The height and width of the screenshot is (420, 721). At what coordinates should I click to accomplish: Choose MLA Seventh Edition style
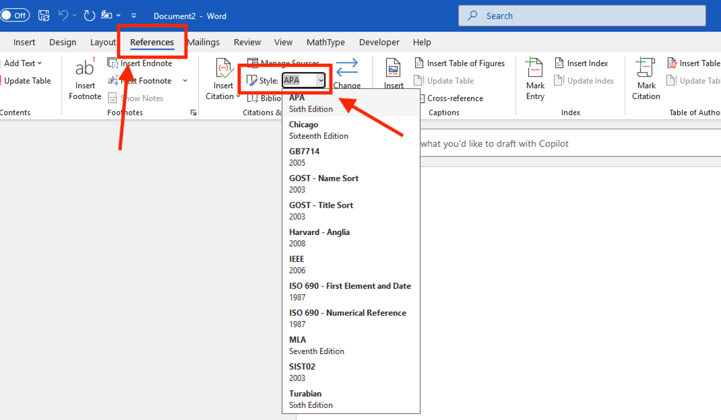coord(350,345)
